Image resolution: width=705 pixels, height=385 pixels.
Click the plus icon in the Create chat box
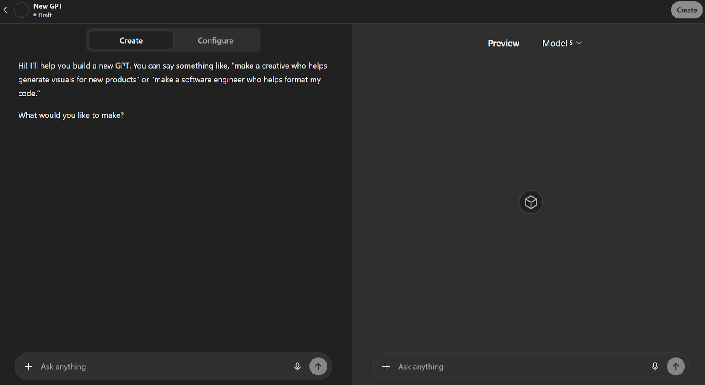[x=29, y=367]
